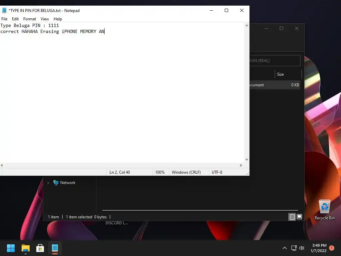Click the 'Windows (CRLF)' status entry

tap(186, 172)
